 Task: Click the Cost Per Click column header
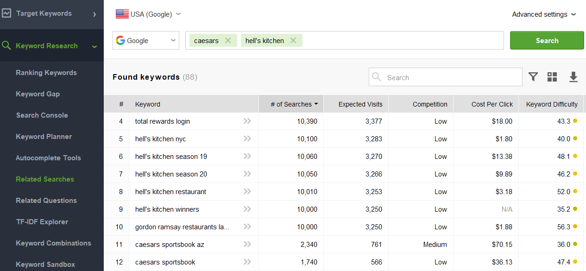tap(486, 104)
